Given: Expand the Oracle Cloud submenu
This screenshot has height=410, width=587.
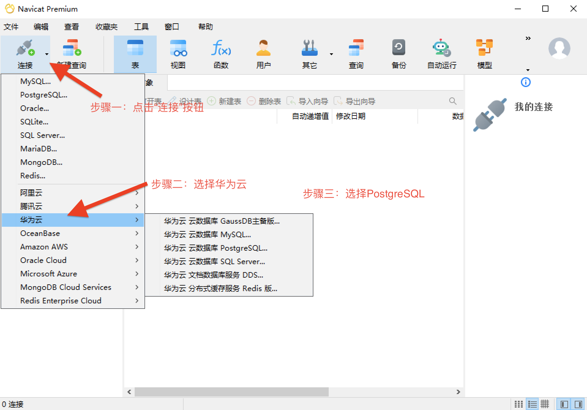Looking at the screenshot, I should click(73, 260).
